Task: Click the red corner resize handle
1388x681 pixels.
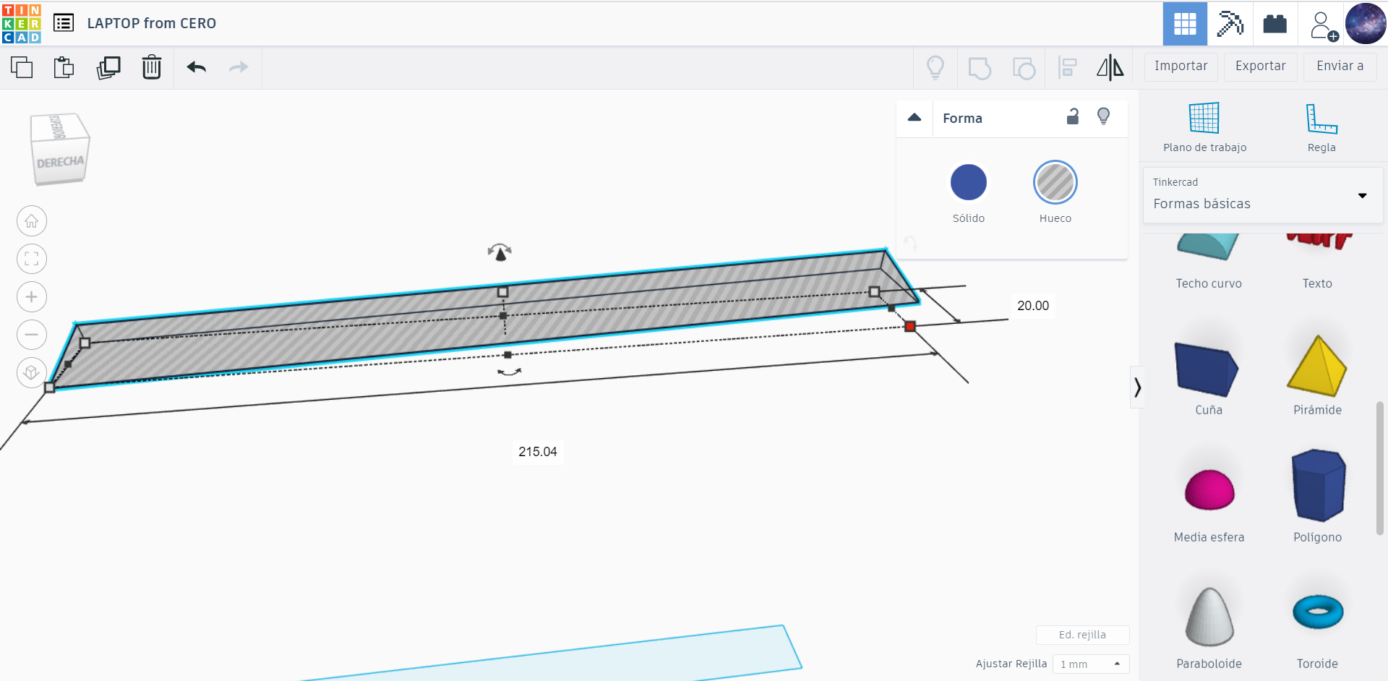Action: [910, 327]
